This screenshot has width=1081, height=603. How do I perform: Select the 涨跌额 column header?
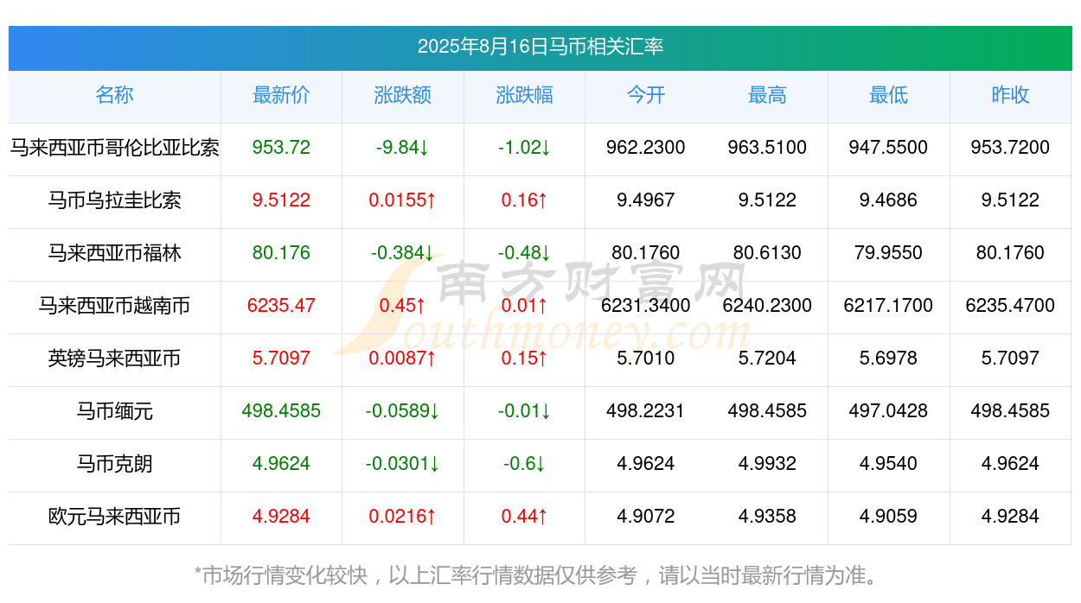pos(403,95)
